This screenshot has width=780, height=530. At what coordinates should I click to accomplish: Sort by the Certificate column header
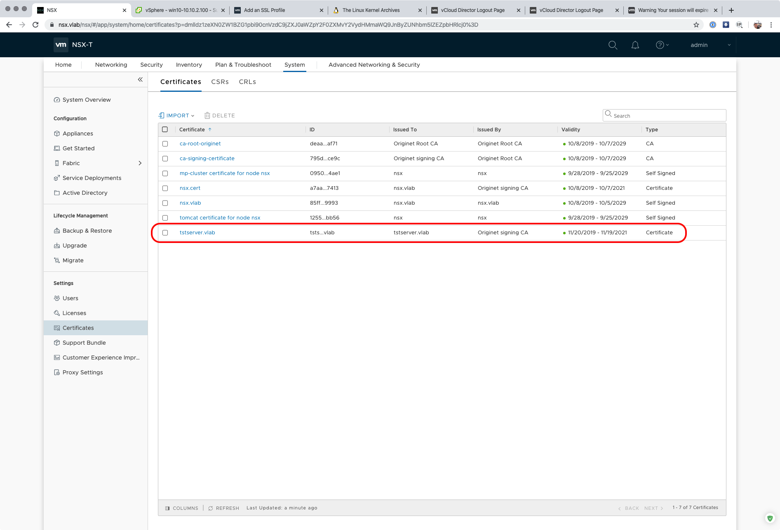[192, 129]
